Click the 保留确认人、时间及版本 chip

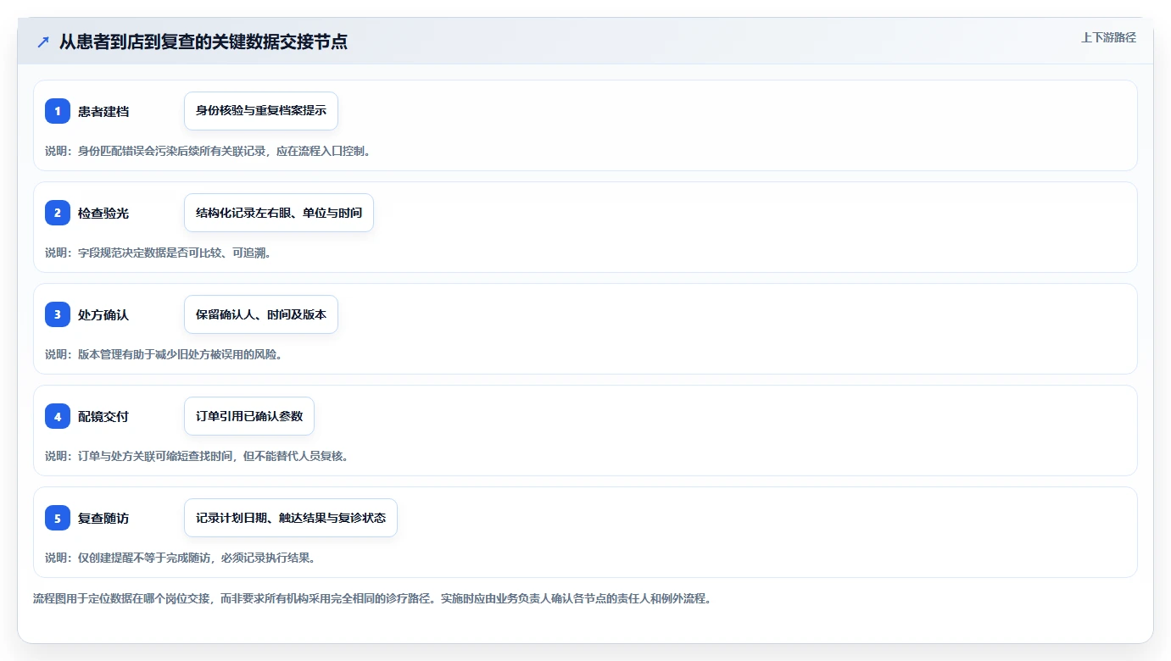(x=261, y=314)
